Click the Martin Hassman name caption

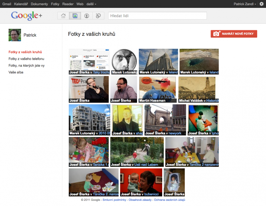pyautogui.click(x=152, y=100)
